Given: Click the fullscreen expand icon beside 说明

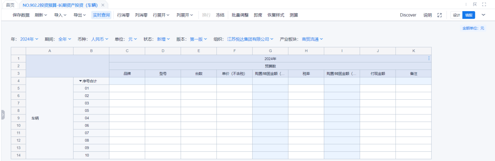Looking at the screenshot, I should (439, 15).
